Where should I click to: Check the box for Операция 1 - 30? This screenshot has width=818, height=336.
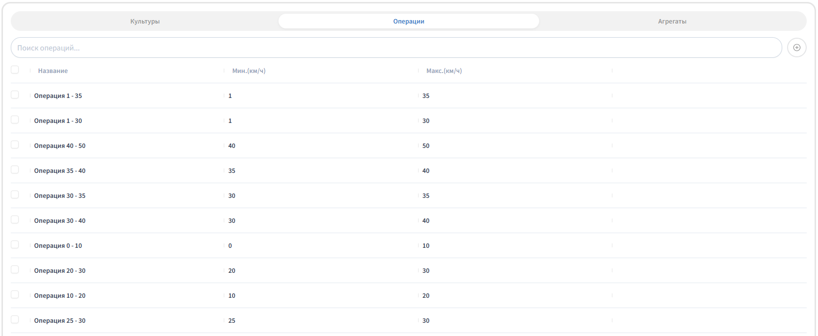15,120
